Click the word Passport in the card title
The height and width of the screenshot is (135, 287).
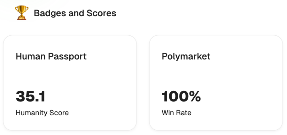click(67, 57)
